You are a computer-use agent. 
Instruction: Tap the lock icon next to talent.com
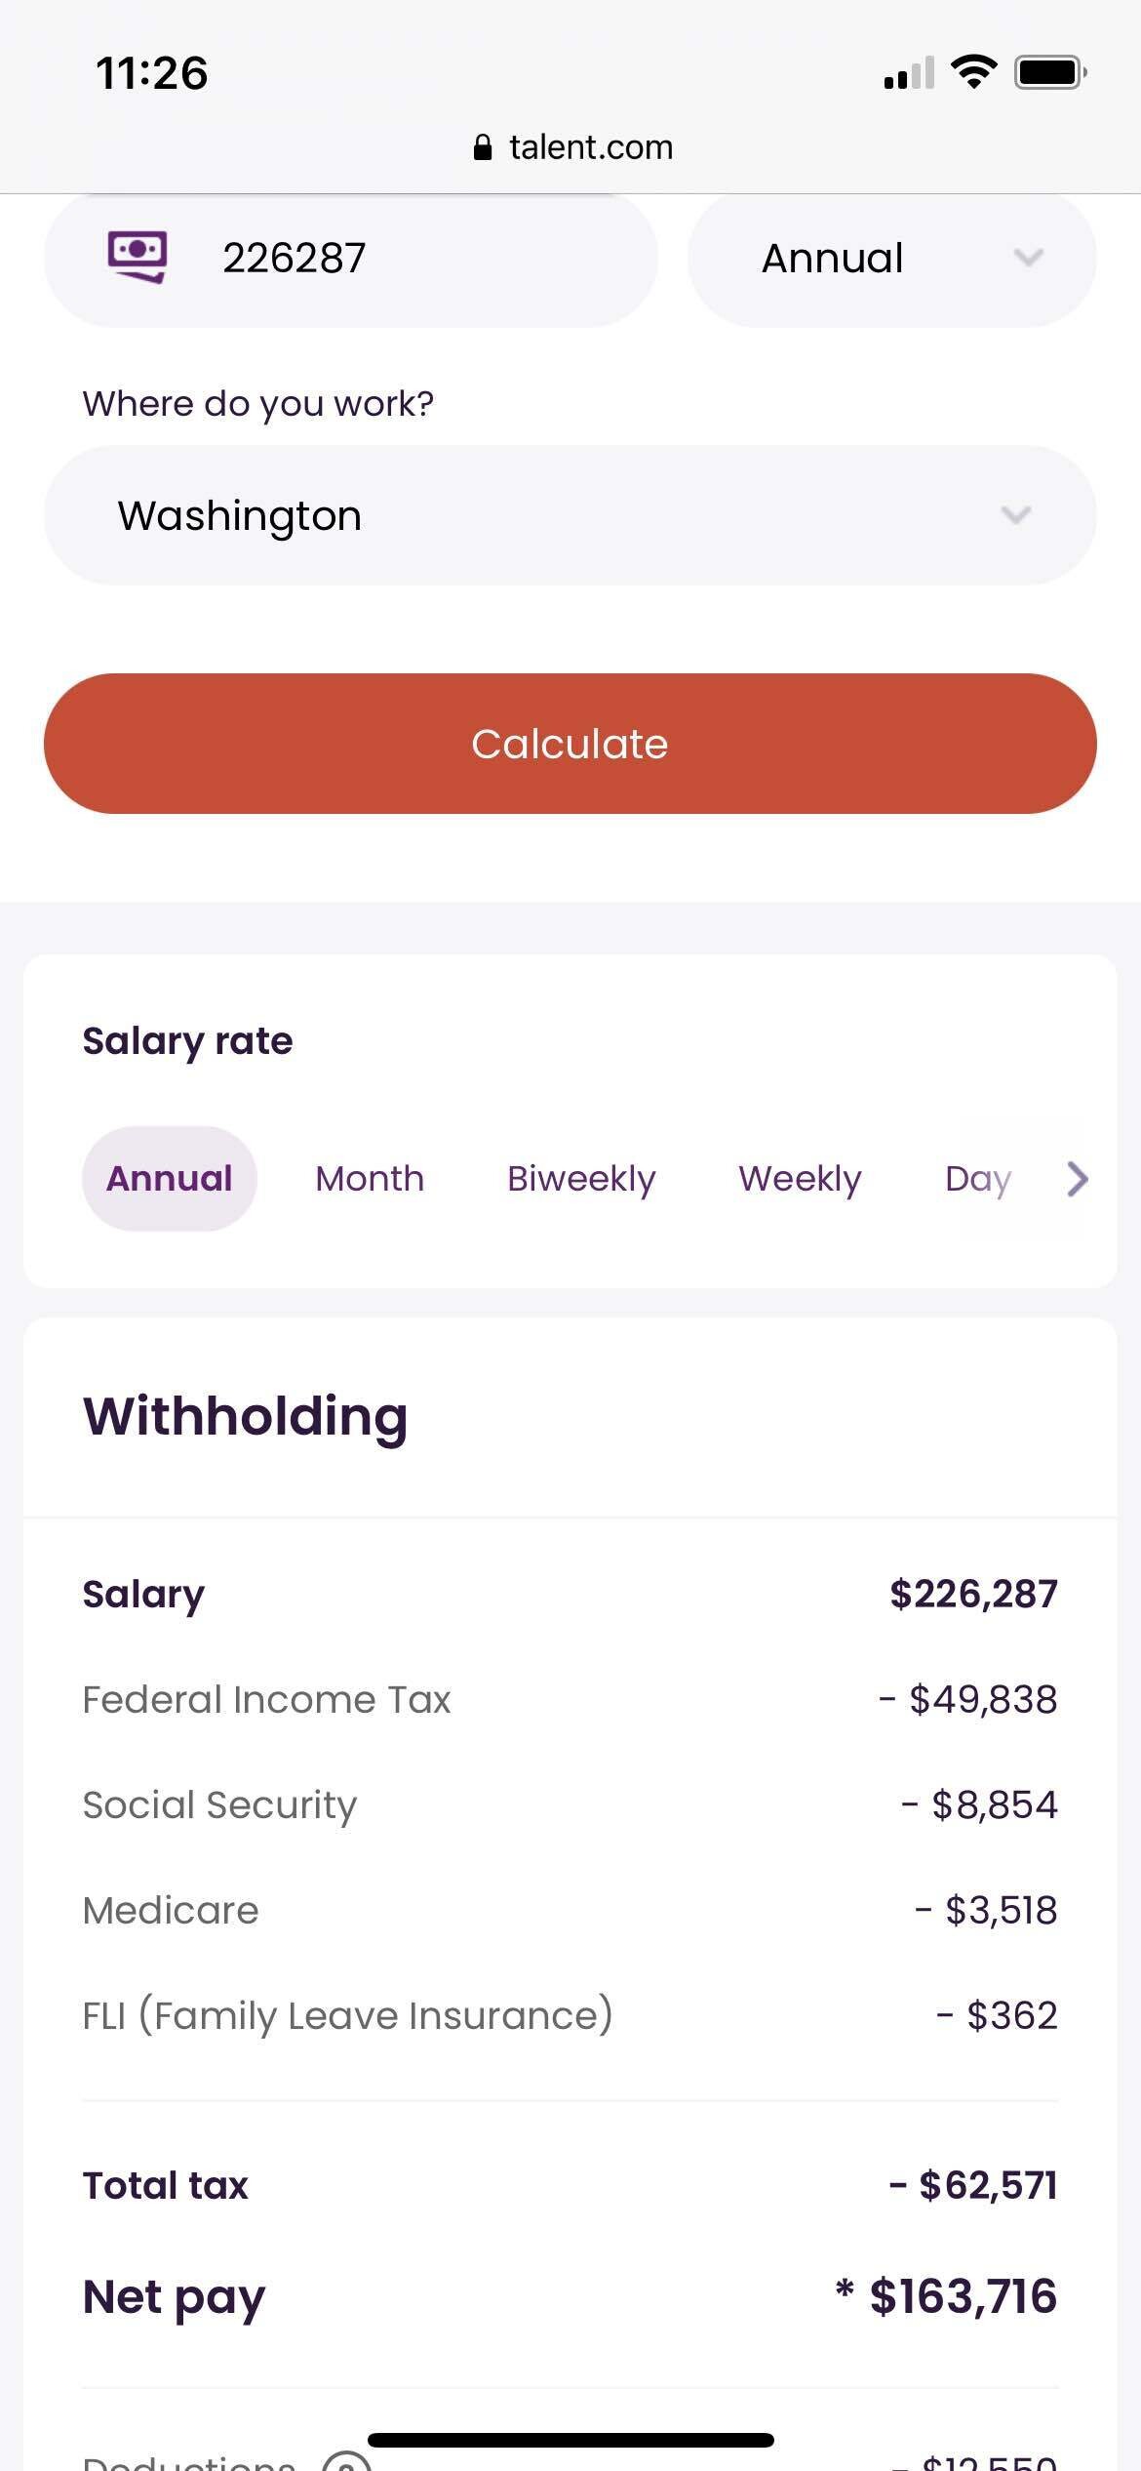pyautogui.click(x=485, y=146)
